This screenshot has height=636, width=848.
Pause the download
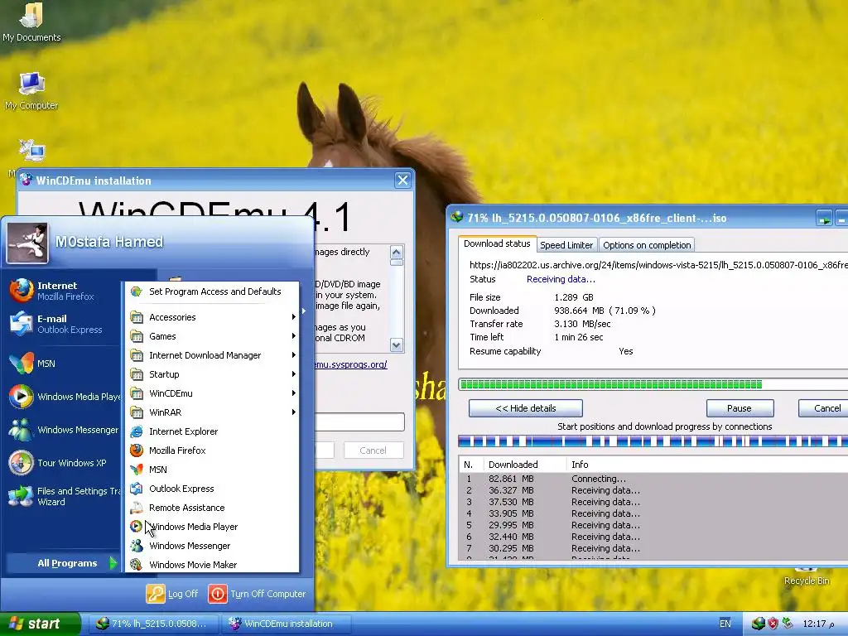tap(740, 408)
